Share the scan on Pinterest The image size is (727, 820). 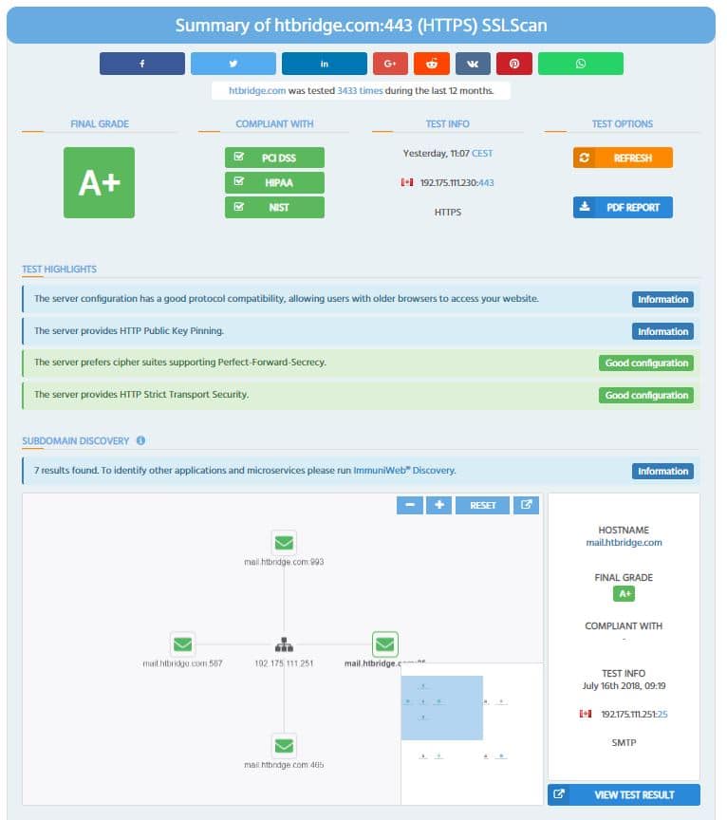(514, 64)
